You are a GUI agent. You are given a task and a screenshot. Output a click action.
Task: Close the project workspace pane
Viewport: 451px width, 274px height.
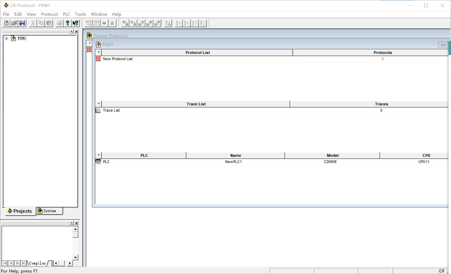[76, 32]
